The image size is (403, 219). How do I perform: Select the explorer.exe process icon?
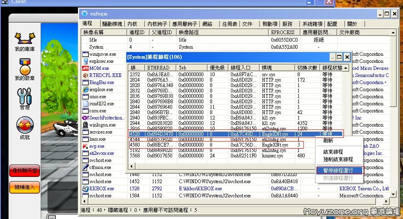[x=85, y=61]
